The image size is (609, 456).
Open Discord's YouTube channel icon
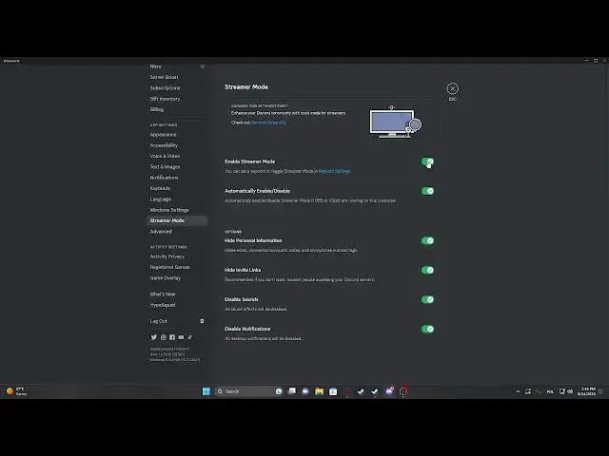coord(181,337)
